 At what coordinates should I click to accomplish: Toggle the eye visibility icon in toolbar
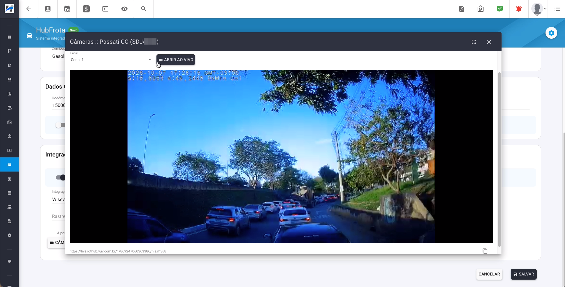[125, 9]
